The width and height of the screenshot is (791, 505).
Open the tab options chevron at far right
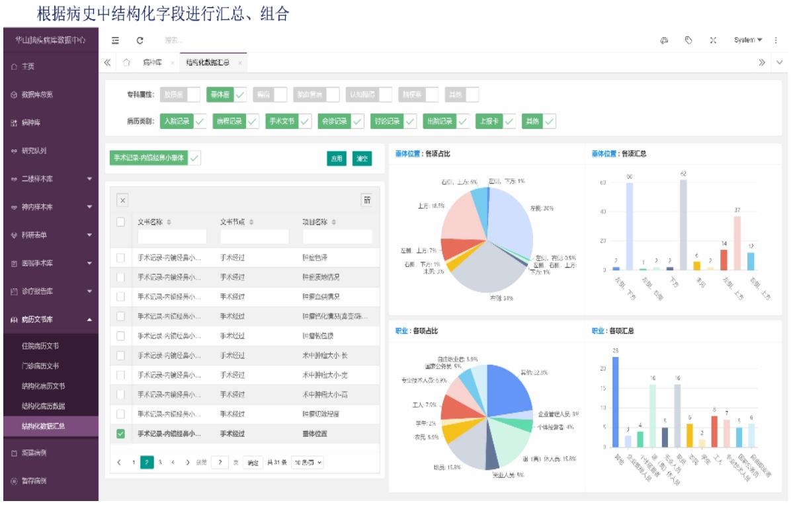[779, 63]
